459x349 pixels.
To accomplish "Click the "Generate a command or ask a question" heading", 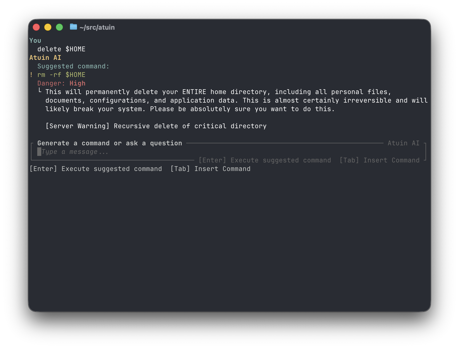I will click(x=110, y=143).
